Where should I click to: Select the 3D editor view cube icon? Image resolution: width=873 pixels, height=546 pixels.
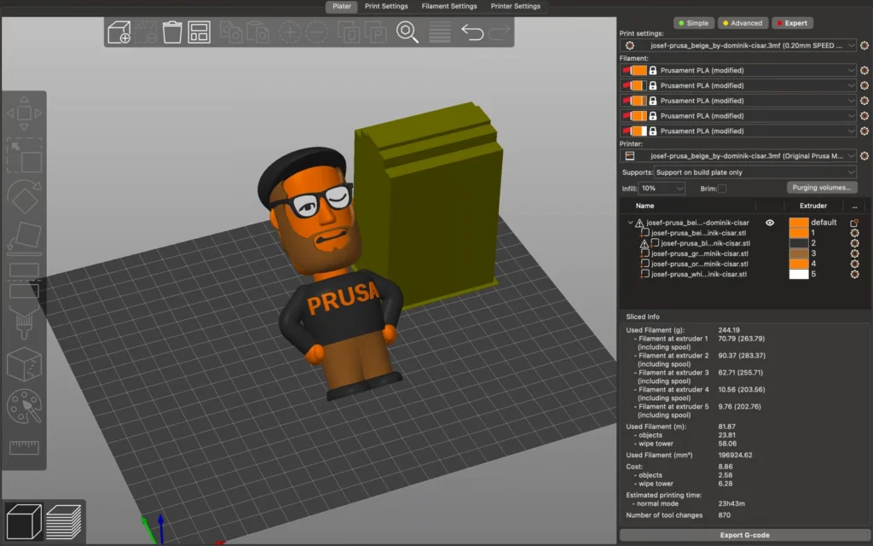coord(24,521)
